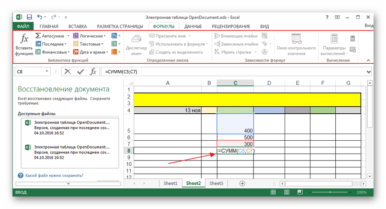
Task: Cancel formula entry with the X icon
Action: point(67,71)
